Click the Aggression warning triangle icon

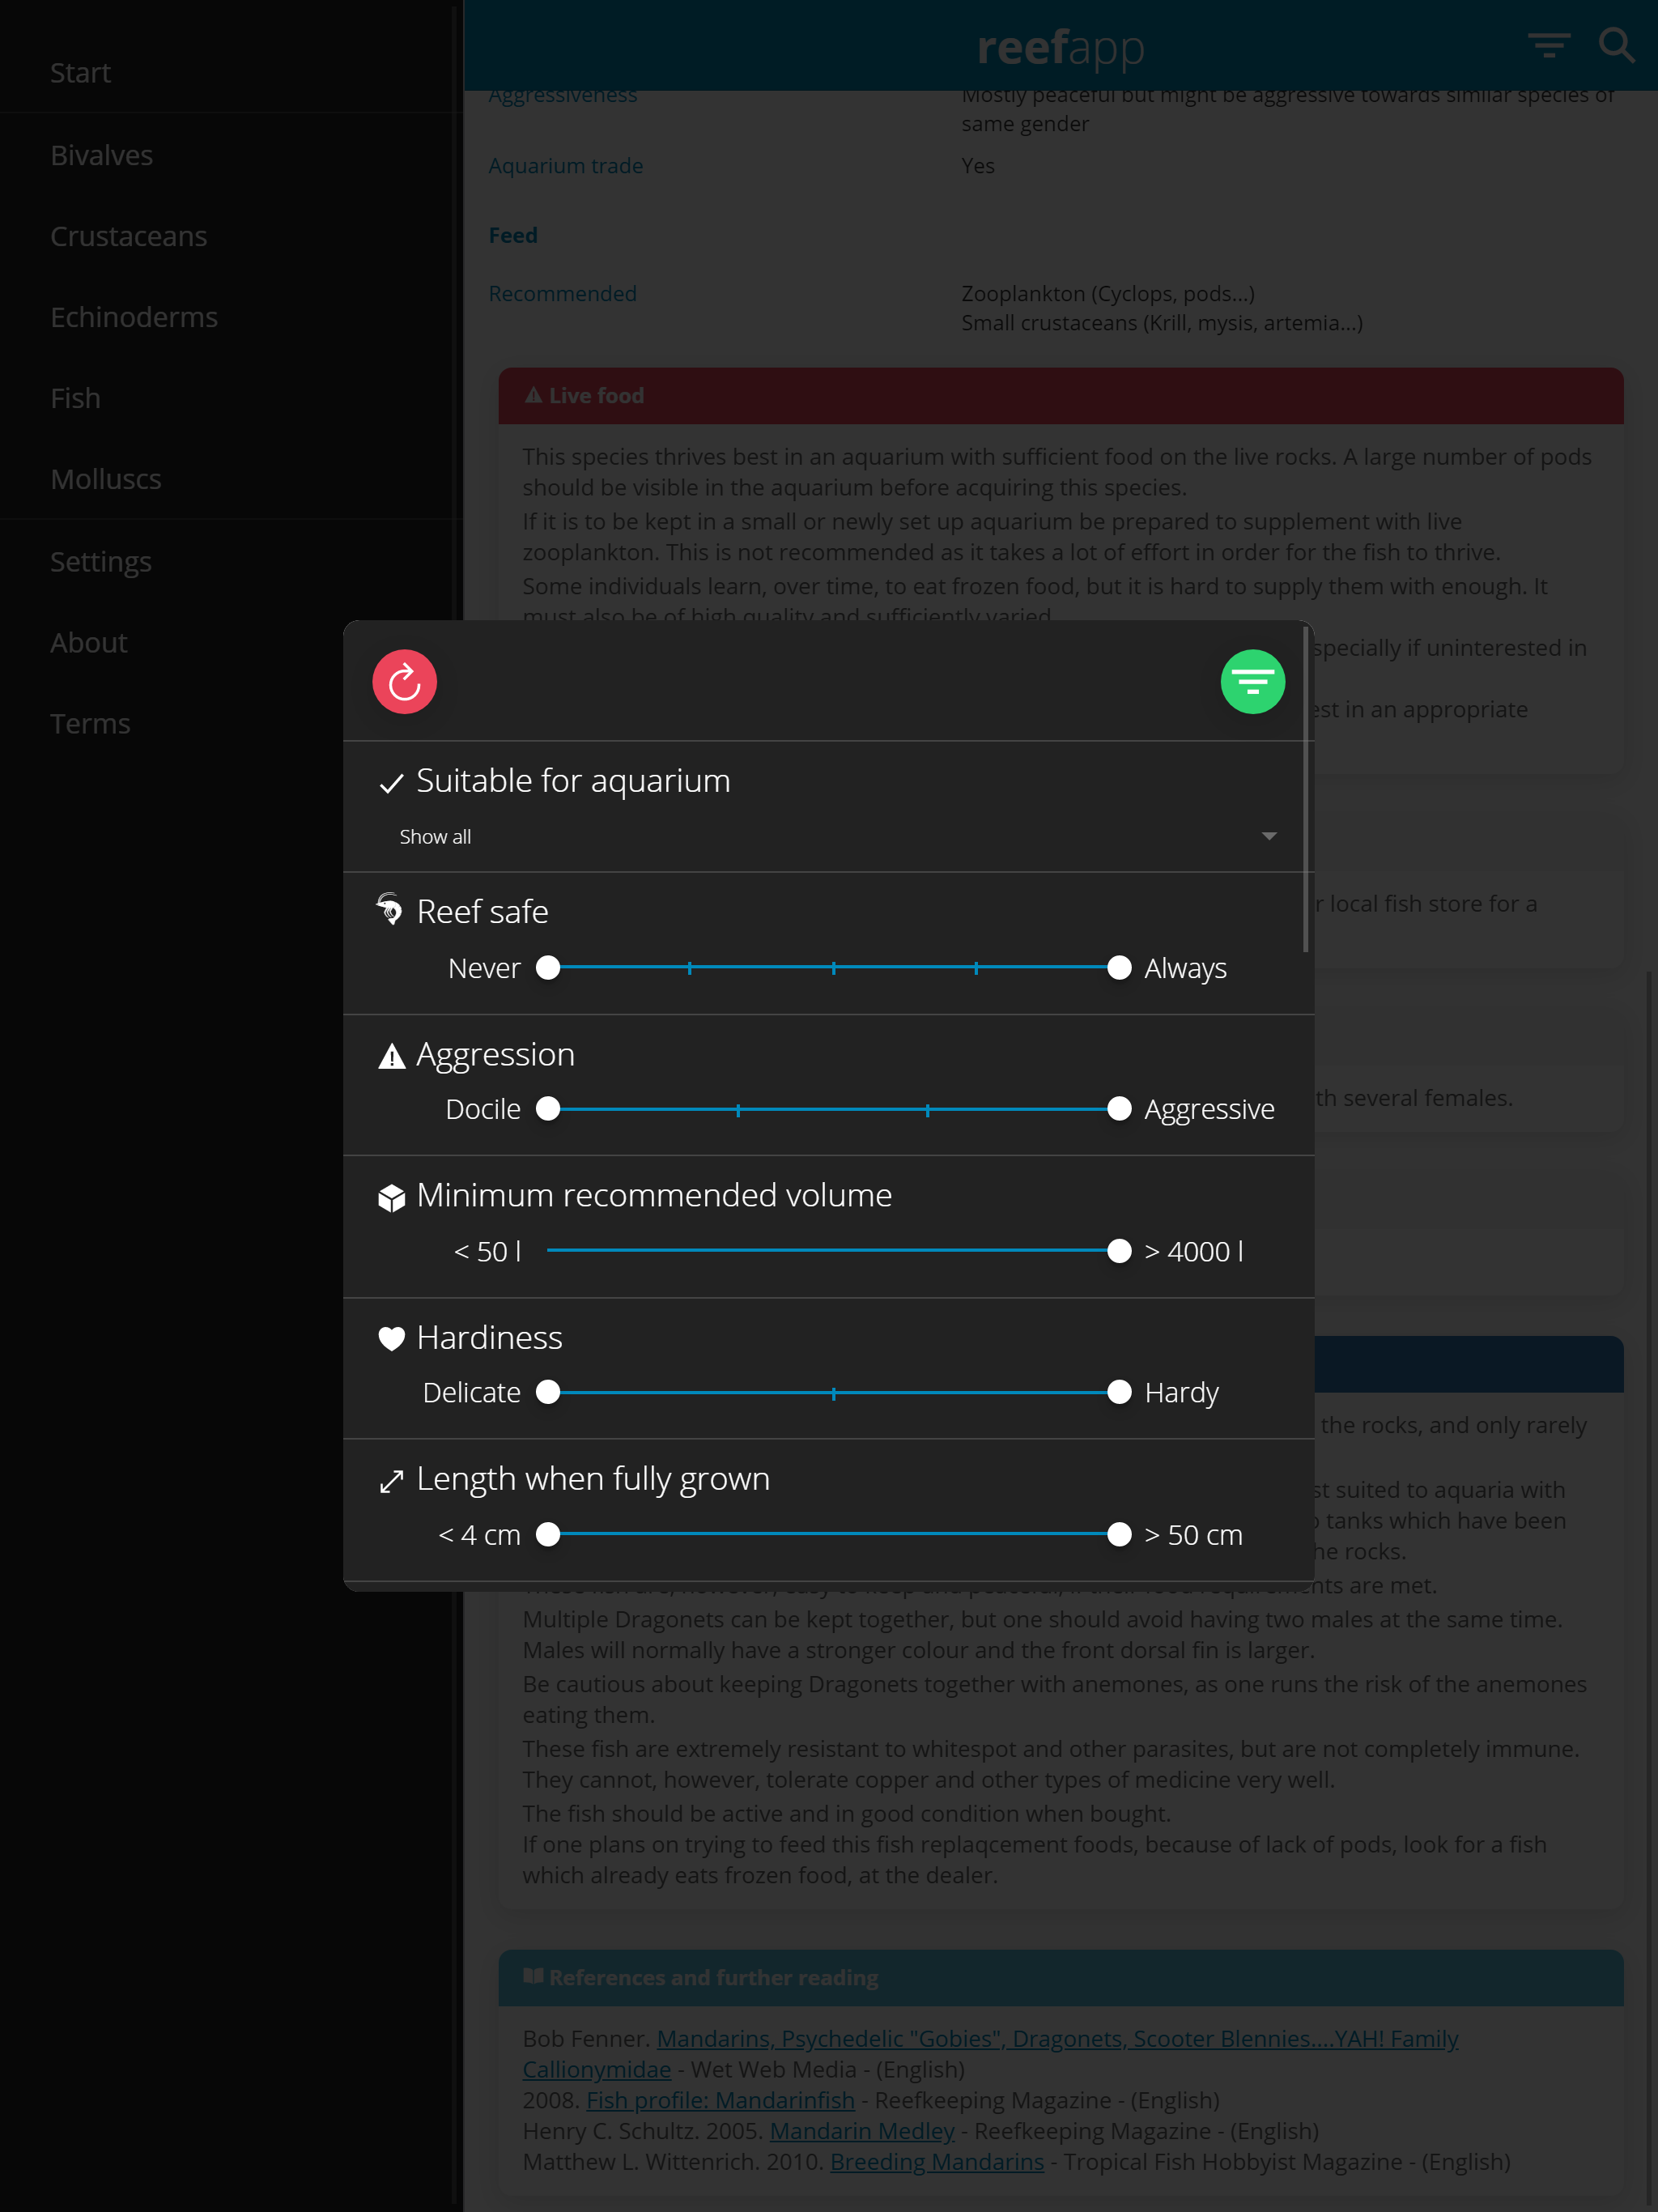click(391, 1056)
